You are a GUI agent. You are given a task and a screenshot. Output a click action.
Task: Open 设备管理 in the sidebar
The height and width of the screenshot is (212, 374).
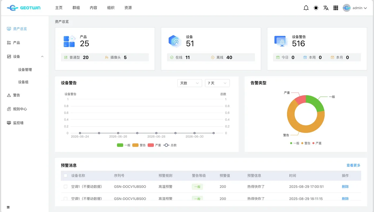[25, 70]
